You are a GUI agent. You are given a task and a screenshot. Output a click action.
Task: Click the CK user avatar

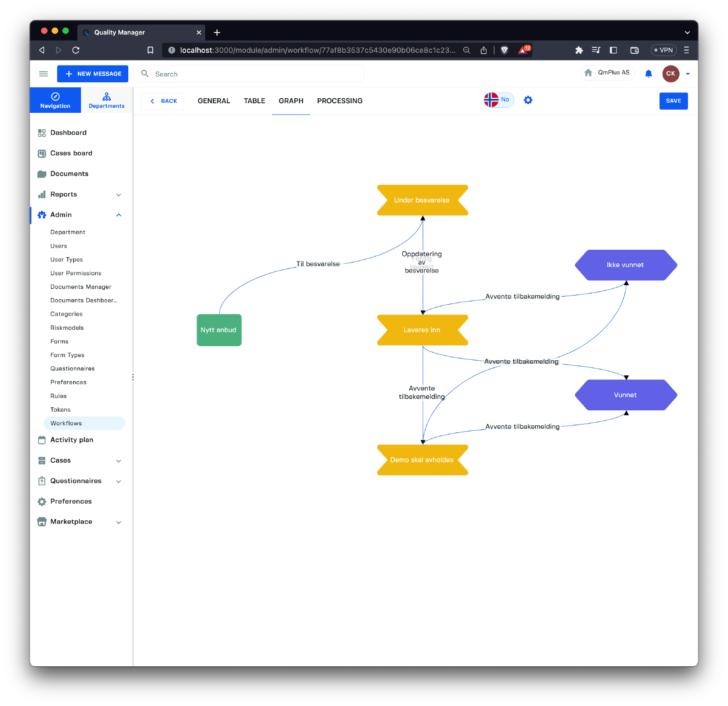670,74
